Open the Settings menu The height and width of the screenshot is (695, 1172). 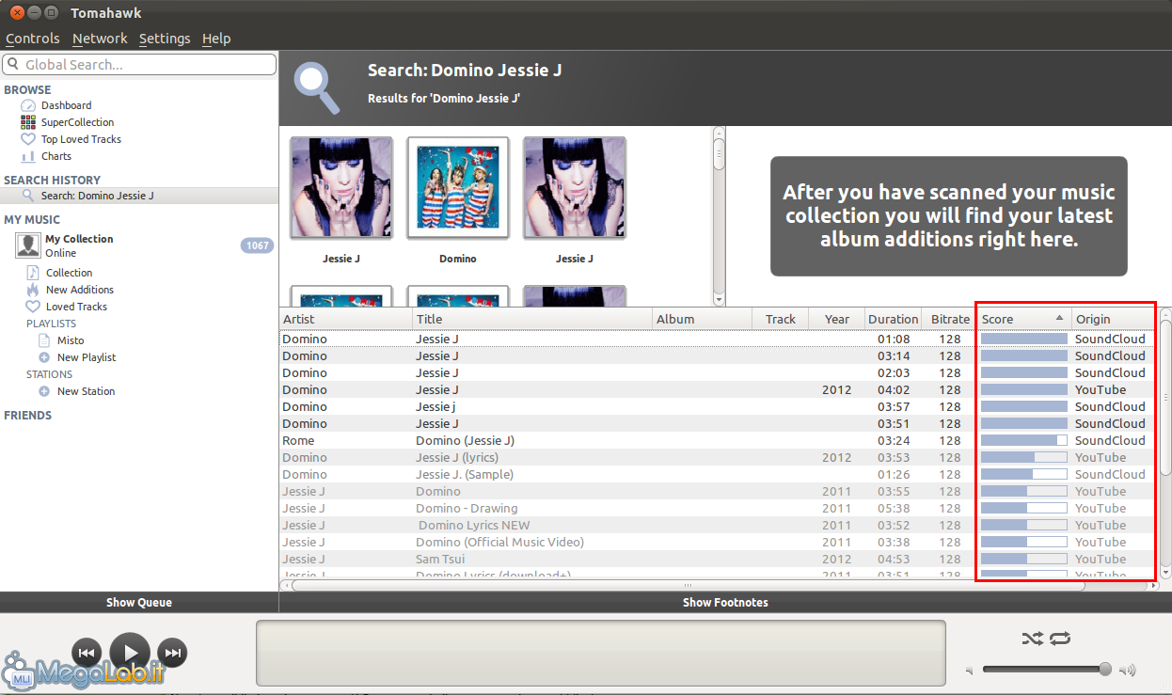165,39
